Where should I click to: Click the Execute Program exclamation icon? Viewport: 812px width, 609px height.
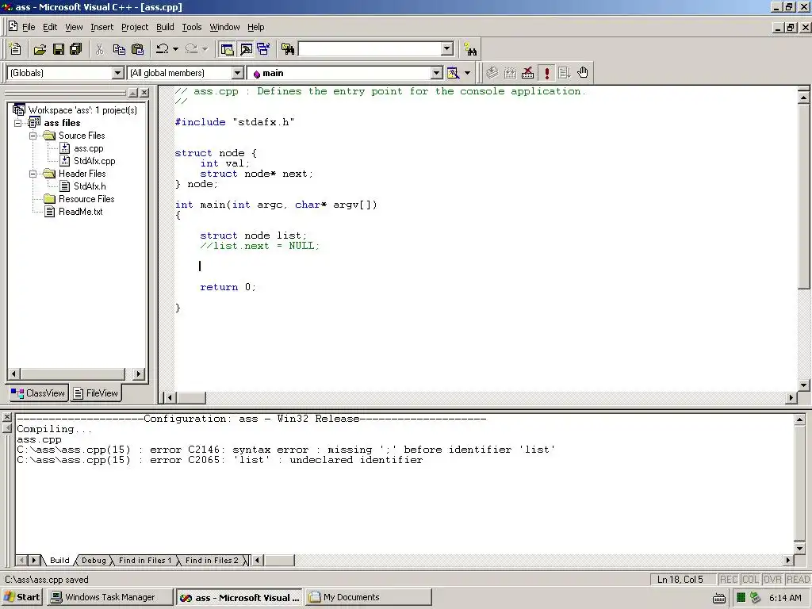click(x=546, y=73)
